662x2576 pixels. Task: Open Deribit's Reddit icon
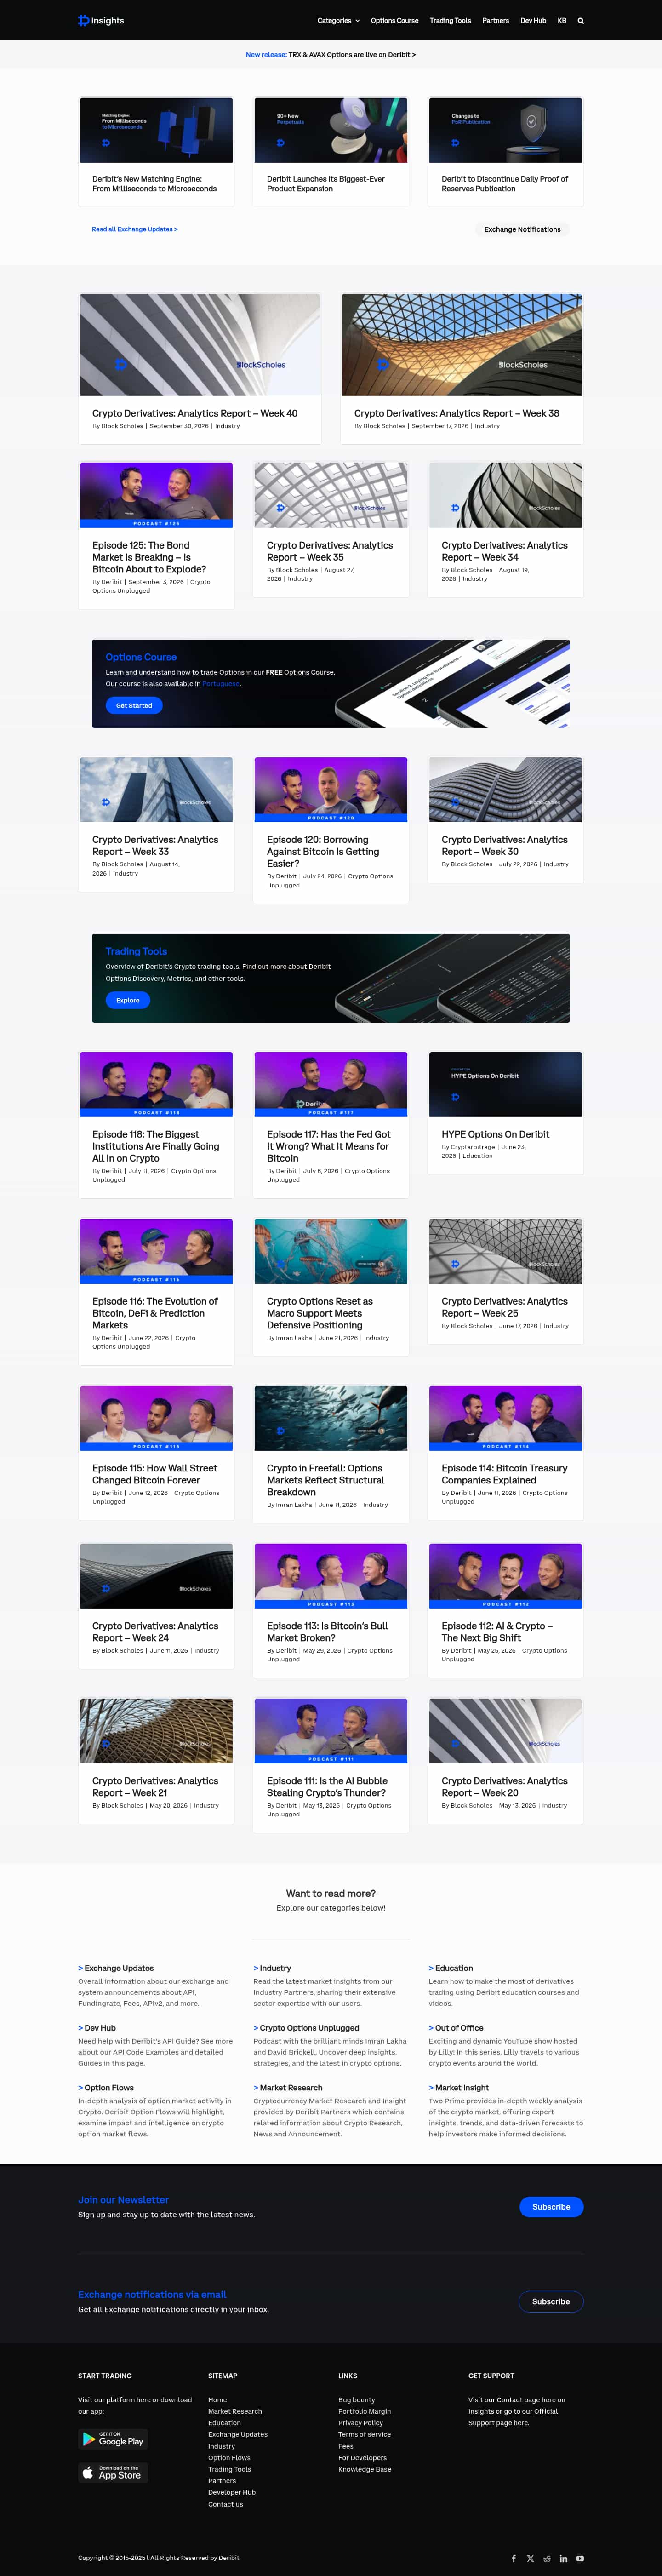(546, 2558)
